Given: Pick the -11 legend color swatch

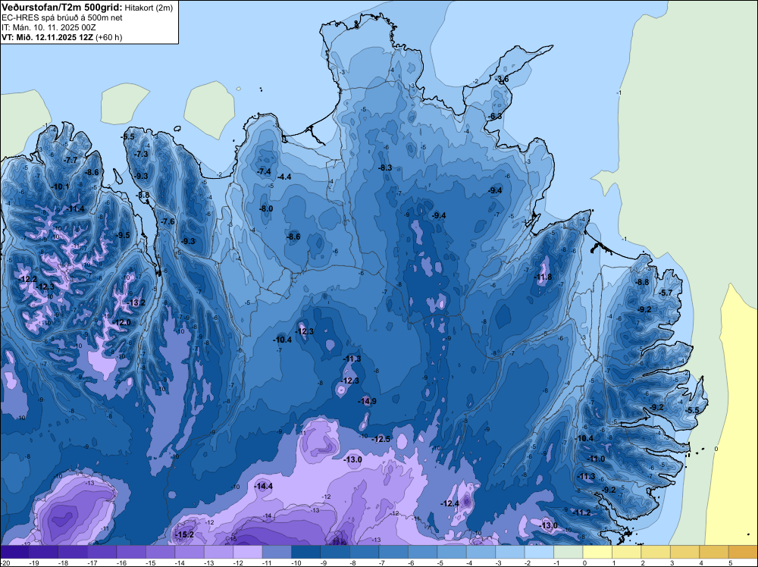Looking at the screenshot, I should [277, 551].
